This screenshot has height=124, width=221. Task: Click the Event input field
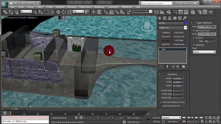207,34
